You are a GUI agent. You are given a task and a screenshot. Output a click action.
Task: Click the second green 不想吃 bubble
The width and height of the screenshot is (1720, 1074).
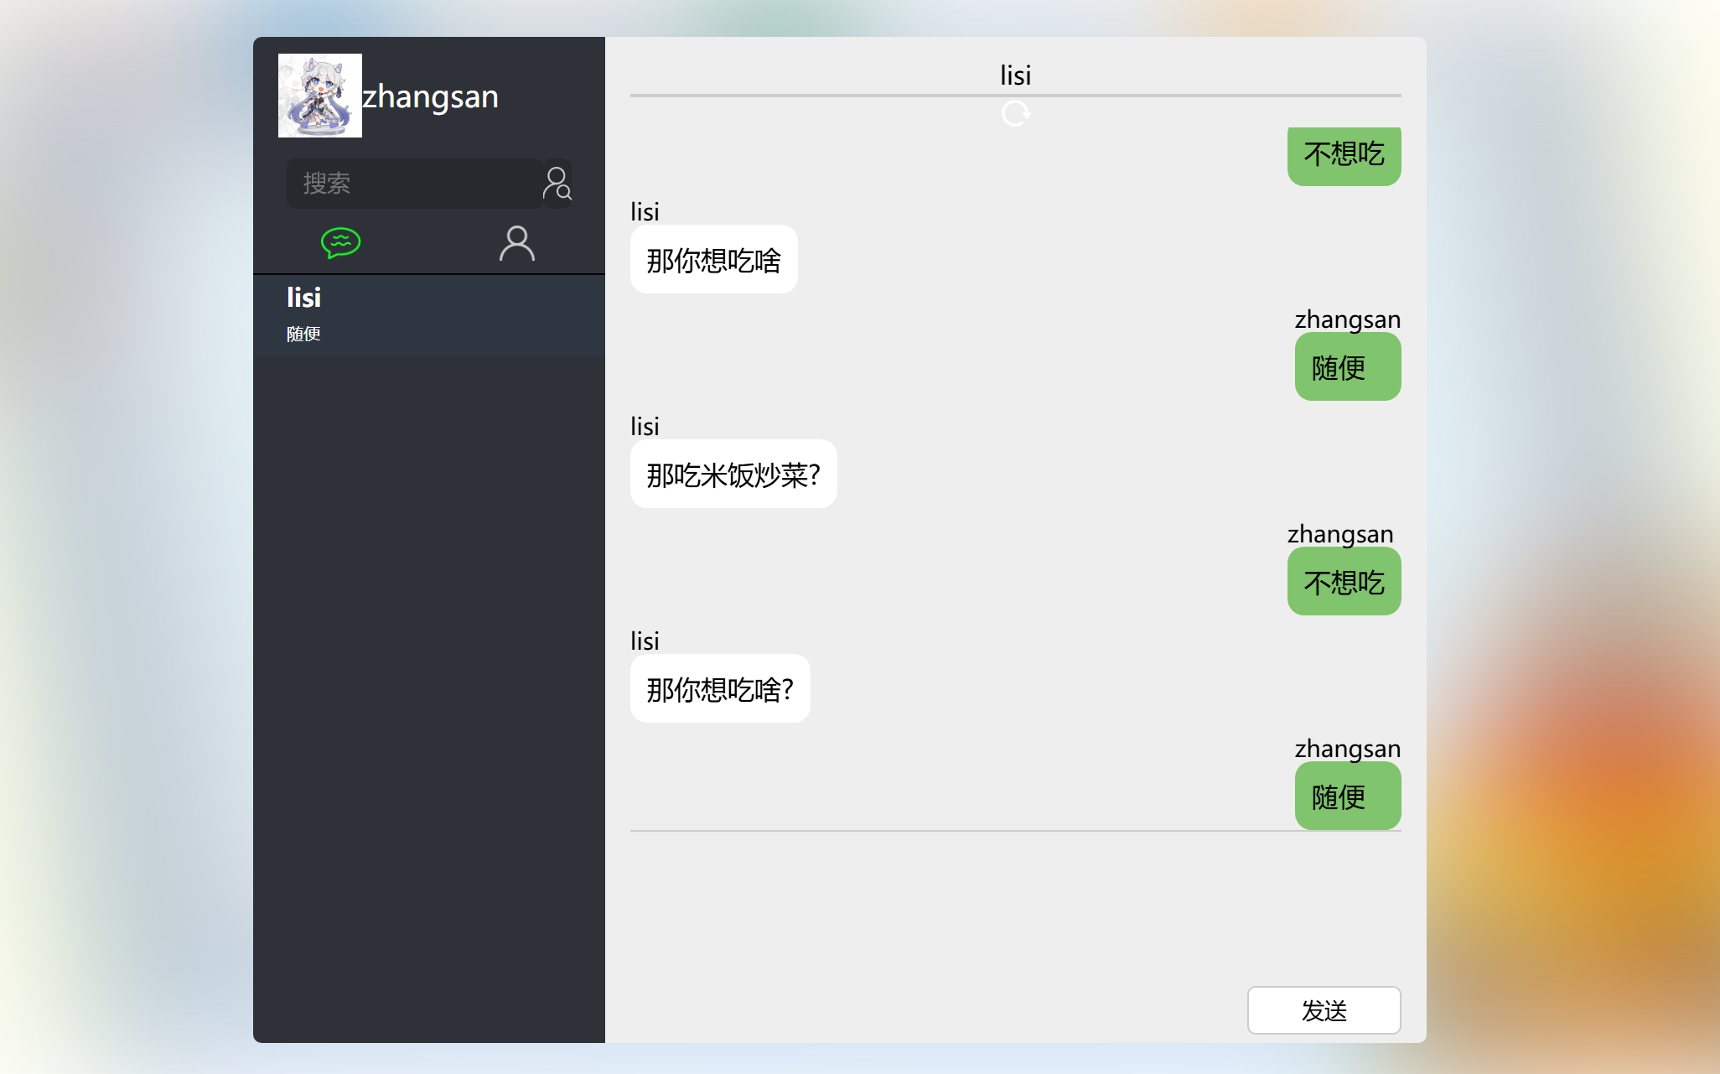click(x=1344, y=582)
